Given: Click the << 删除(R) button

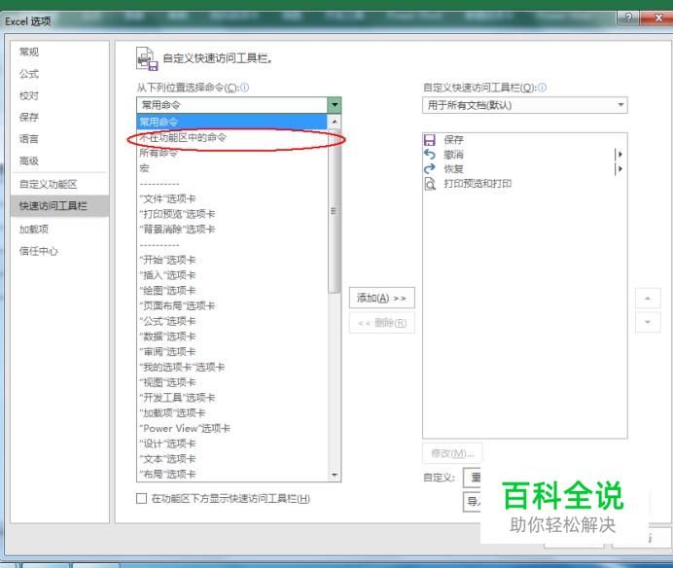Looking at the screenshot, I should click(382, 323).
